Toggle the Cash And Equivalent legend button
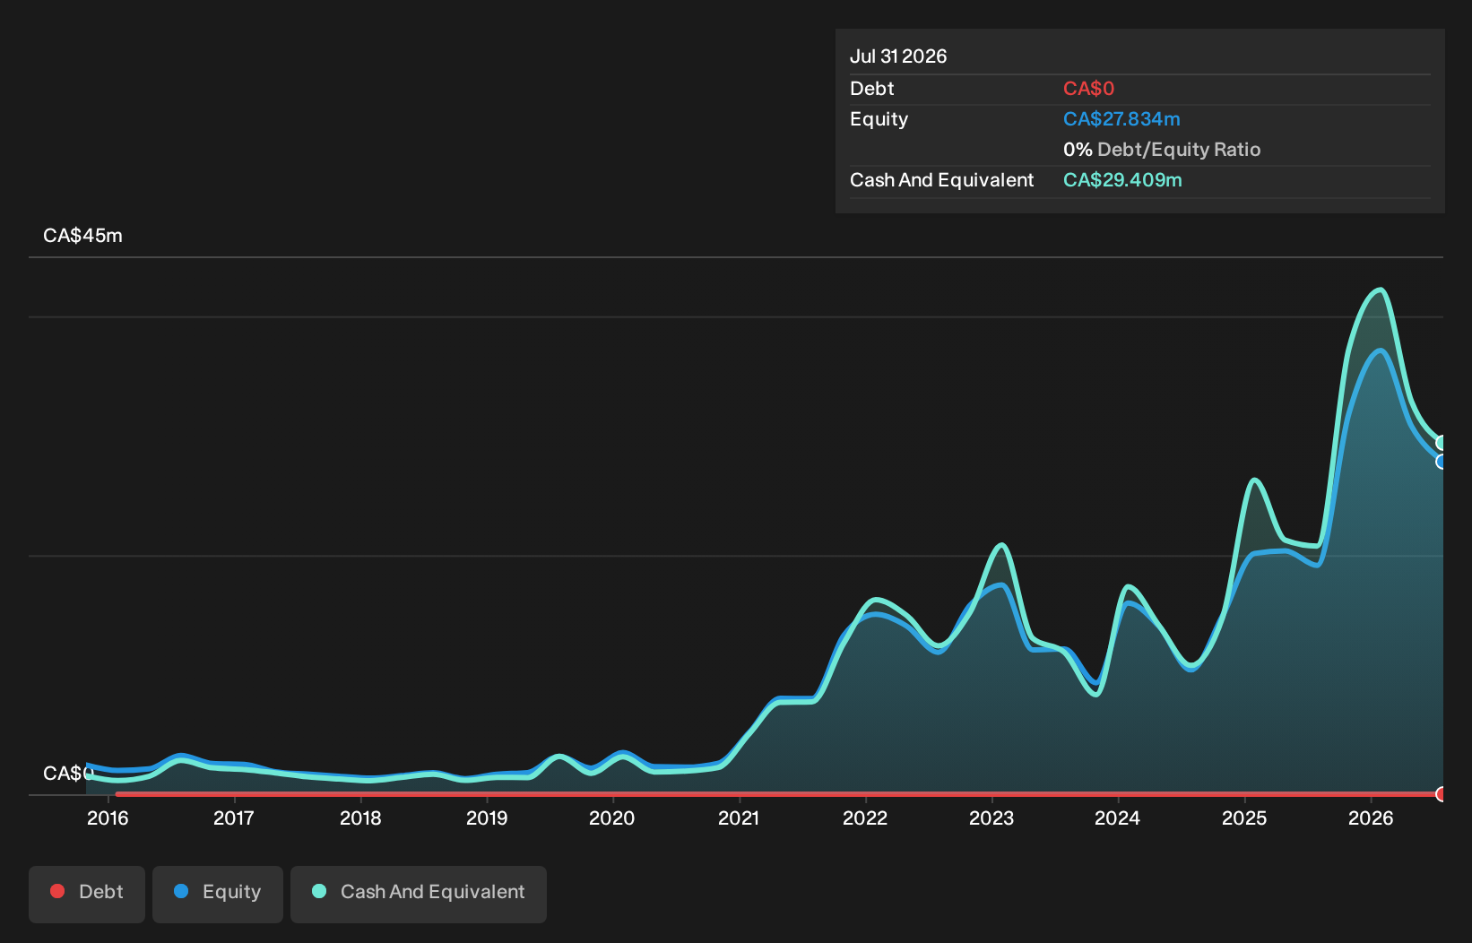Viewport: 1472px width, 943px height. (419, 894)
